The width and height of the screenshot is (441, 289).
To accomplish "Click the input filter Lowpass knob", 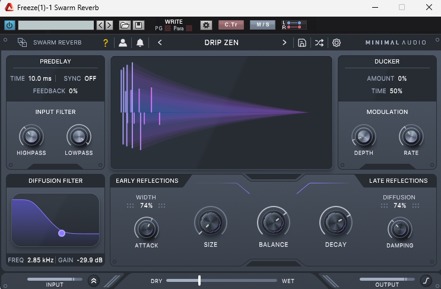I will click(x=79, y=136).
